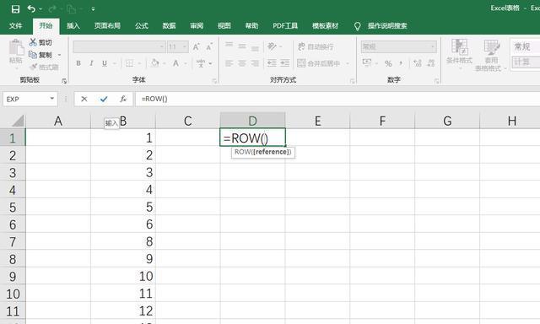Expand the Customize Quick Access Toolbar menu
This screenshot has height=324, width=540.
(x=93, y=9)
